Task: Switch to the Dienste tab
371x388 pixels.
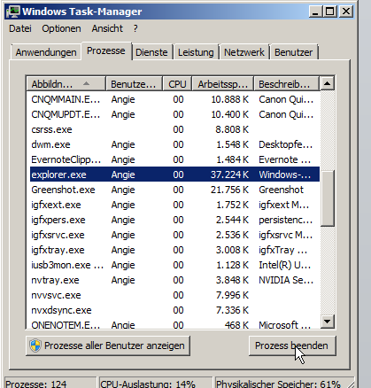Action: pyautogui.click(x=151, y=52)
